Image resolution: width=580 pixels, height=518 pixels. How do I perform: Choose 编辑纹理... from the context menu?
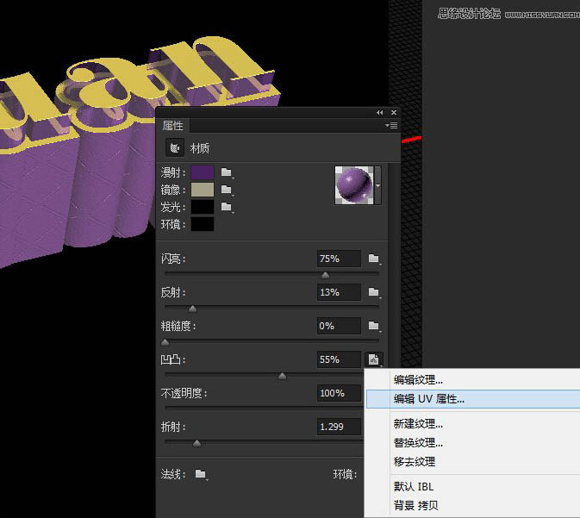pos(473,380)
